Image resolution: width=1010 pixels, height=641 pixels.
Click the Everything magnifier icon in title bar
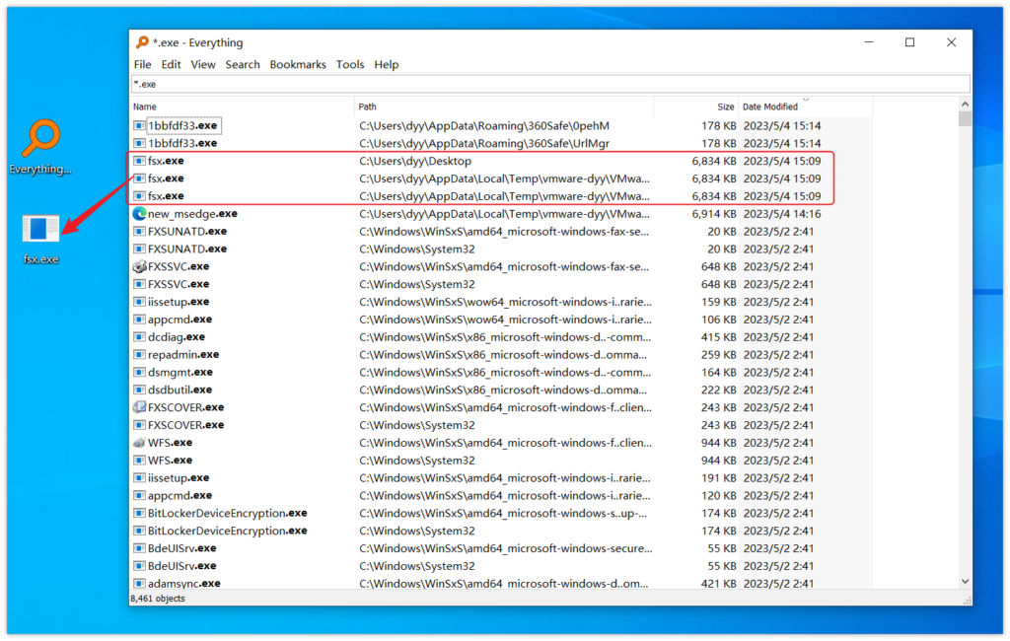142,42
